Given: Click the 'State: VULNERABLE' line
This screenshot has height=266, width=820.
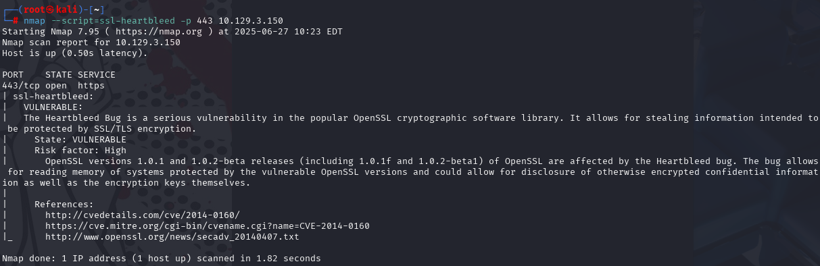Looking at the screenshot, I should [x=80, y=139].
